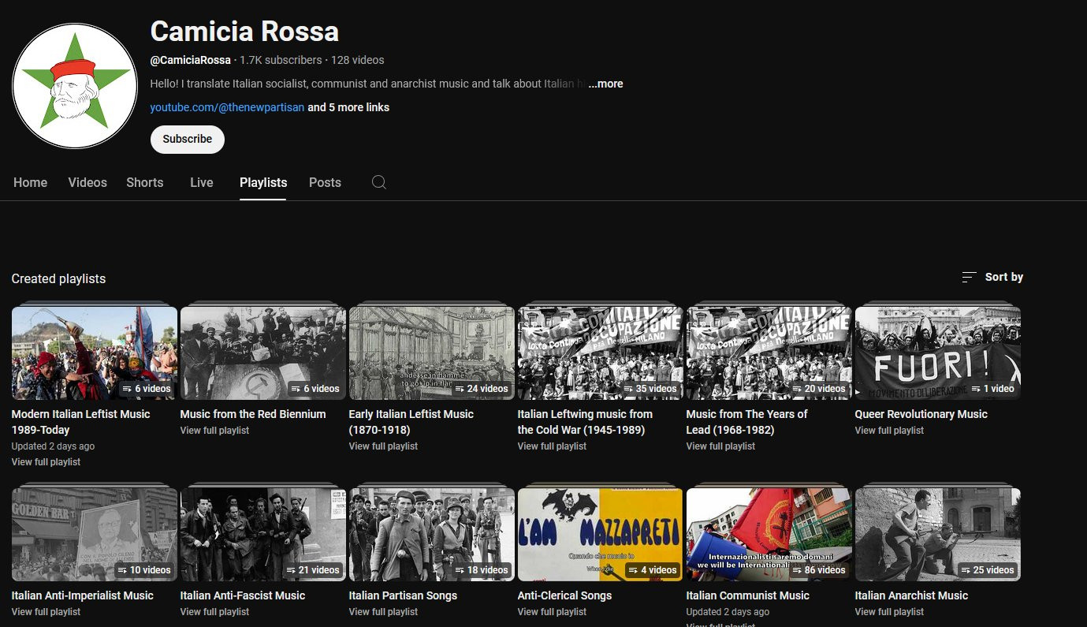Screen dimensions: 1087x627
Task: Click Italian Leftwing music from the Cold War title
Action: click(586, 422)
